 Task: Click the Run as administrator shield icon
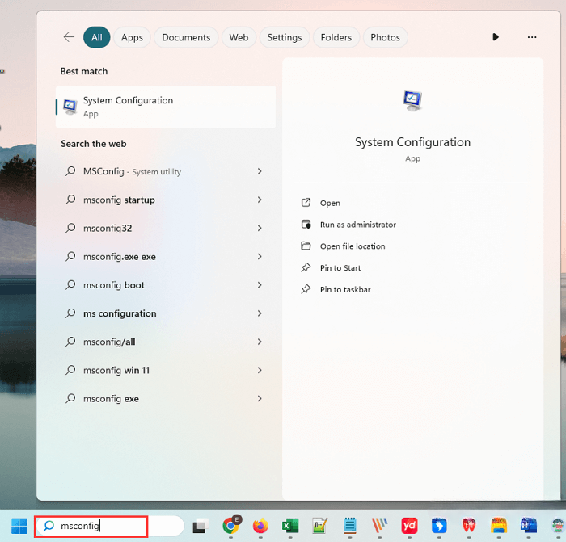click(306, 225)
